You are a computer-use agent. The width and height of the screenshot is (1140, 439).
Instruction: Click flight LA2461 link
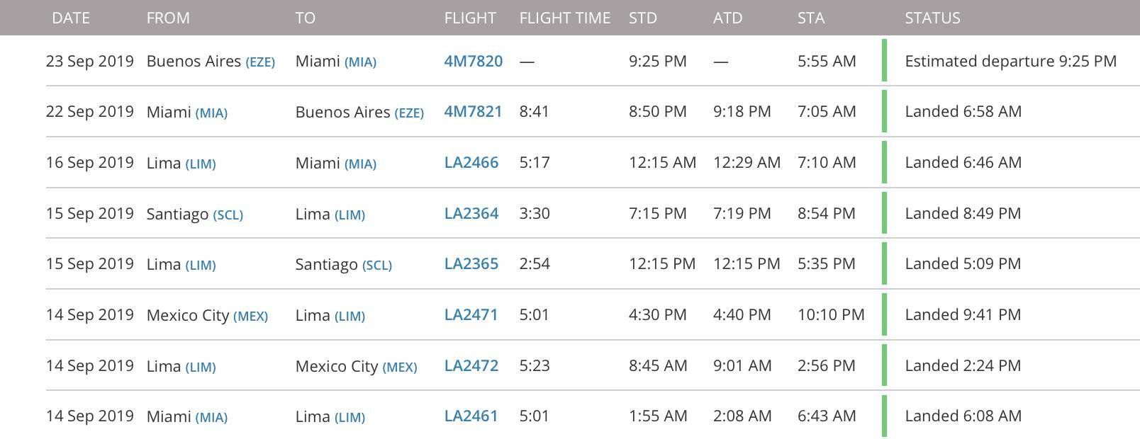(x=471, y=416)
